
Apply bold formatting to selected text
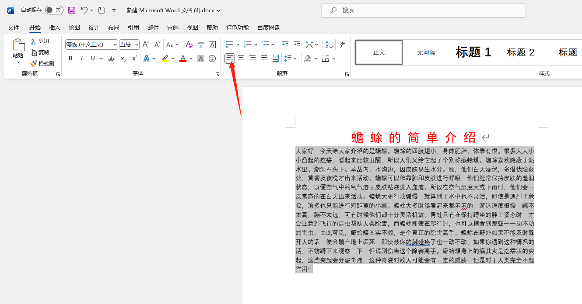[70, 58]
